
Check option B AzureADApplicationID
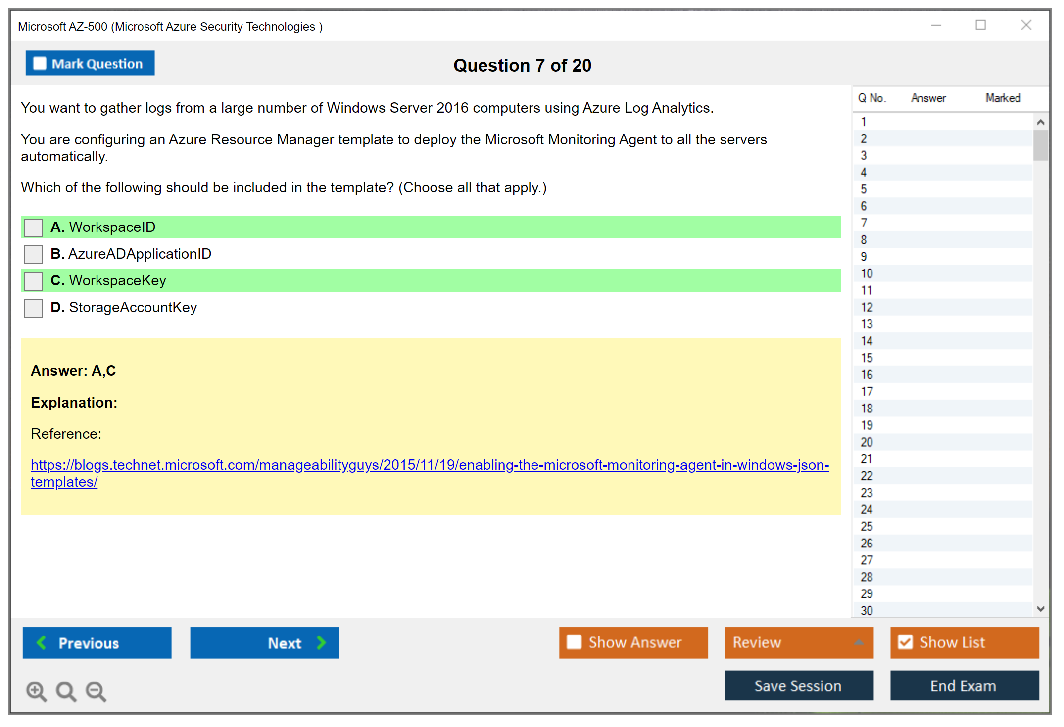33,255
